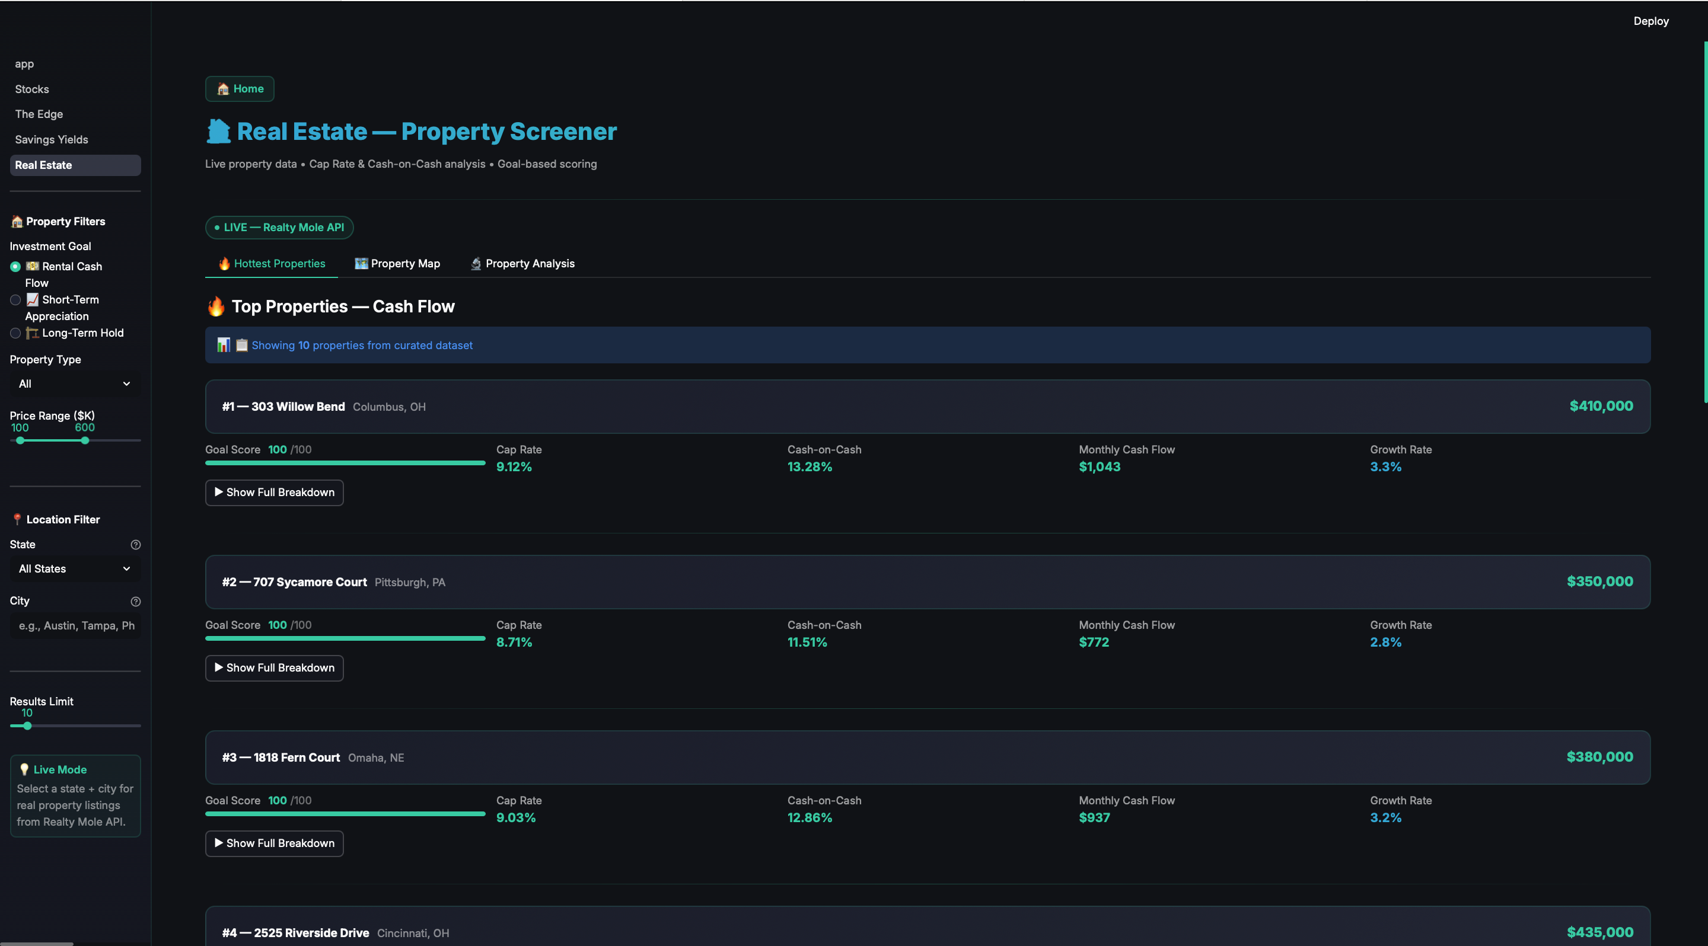Click the fire icon on Hottest Properties tab

click(224, 264)
